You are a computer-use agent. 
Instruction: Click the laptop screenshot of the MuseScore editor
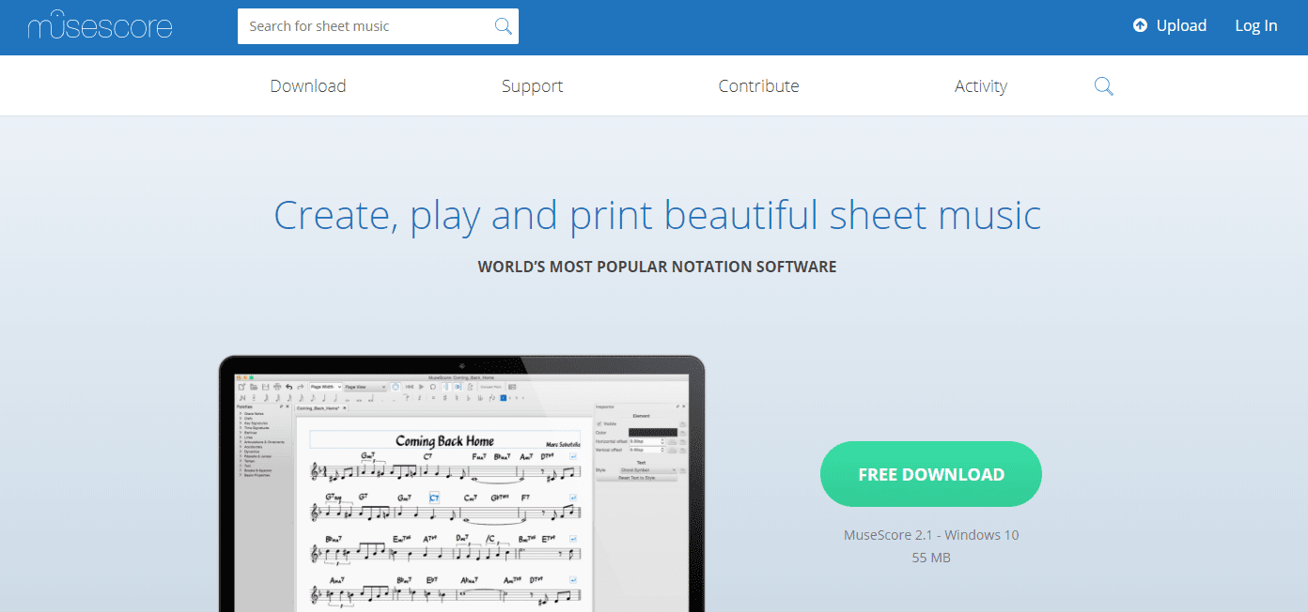point(461,483)
